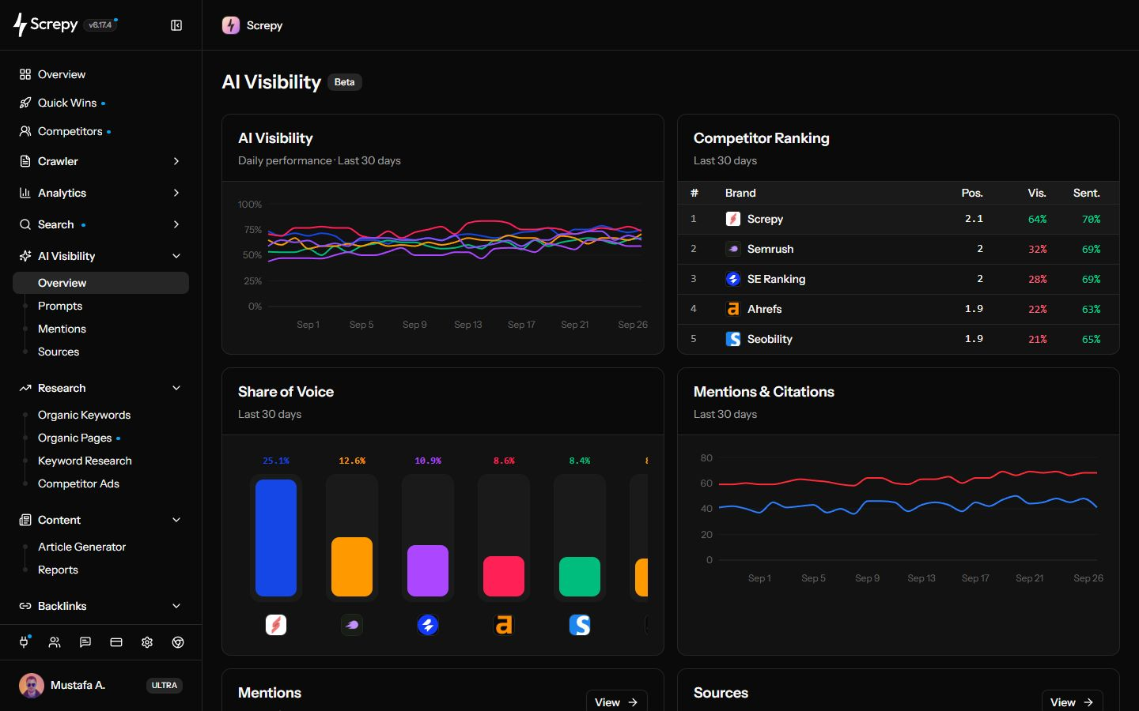
Task: Click the user avatar for Mustafa A.
Action: [32, 685]
